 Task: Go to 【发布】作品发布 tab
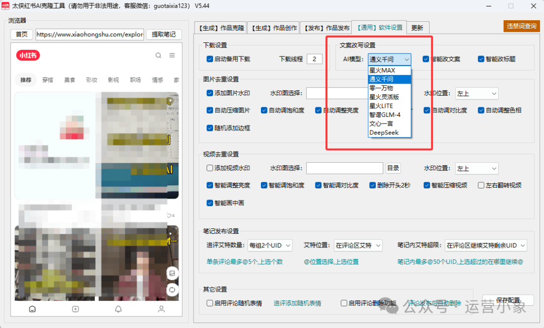pyautogui.click(x=326, y=28)
